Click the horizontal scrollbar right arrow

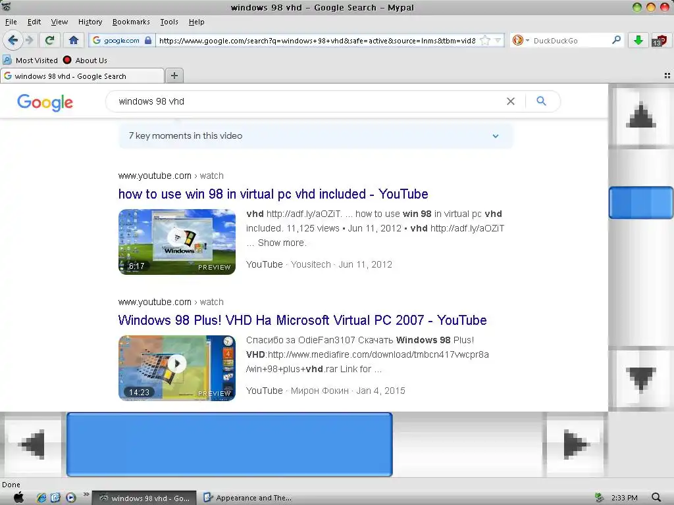pyautogui.click(x=575, y=444)
